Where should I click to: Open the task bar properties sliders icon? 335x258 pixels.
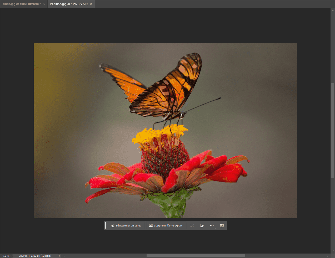tap(222, 226)
